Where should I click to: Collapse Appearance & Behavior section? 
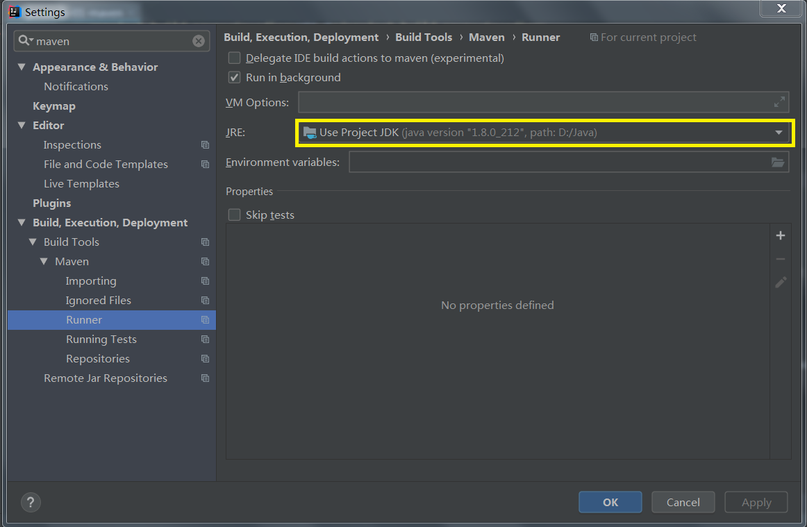22,67
